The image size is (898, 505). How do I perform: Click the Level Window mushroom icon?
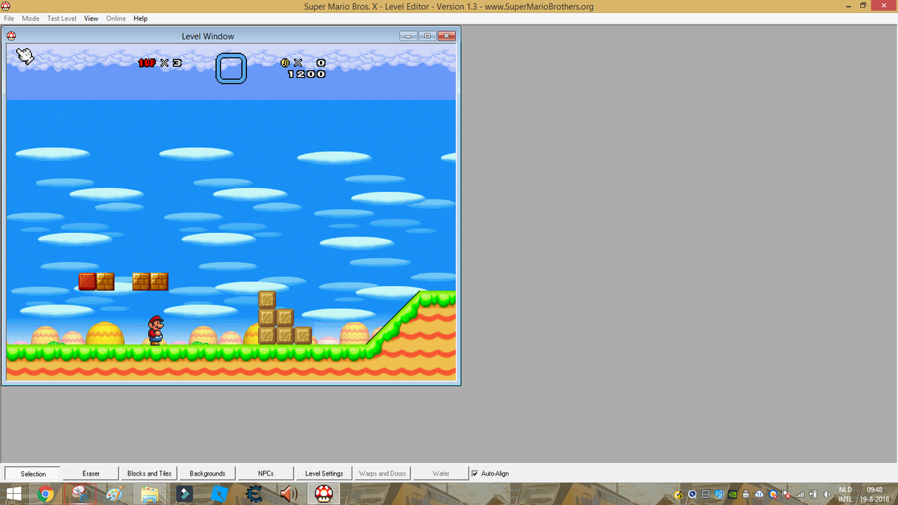tap(11, 36)
